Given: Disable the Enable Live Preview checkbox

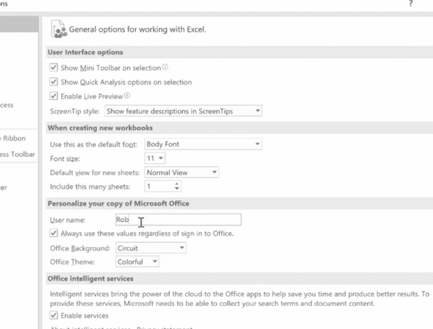Looking at the screenshot, I should tap(54, 96).
